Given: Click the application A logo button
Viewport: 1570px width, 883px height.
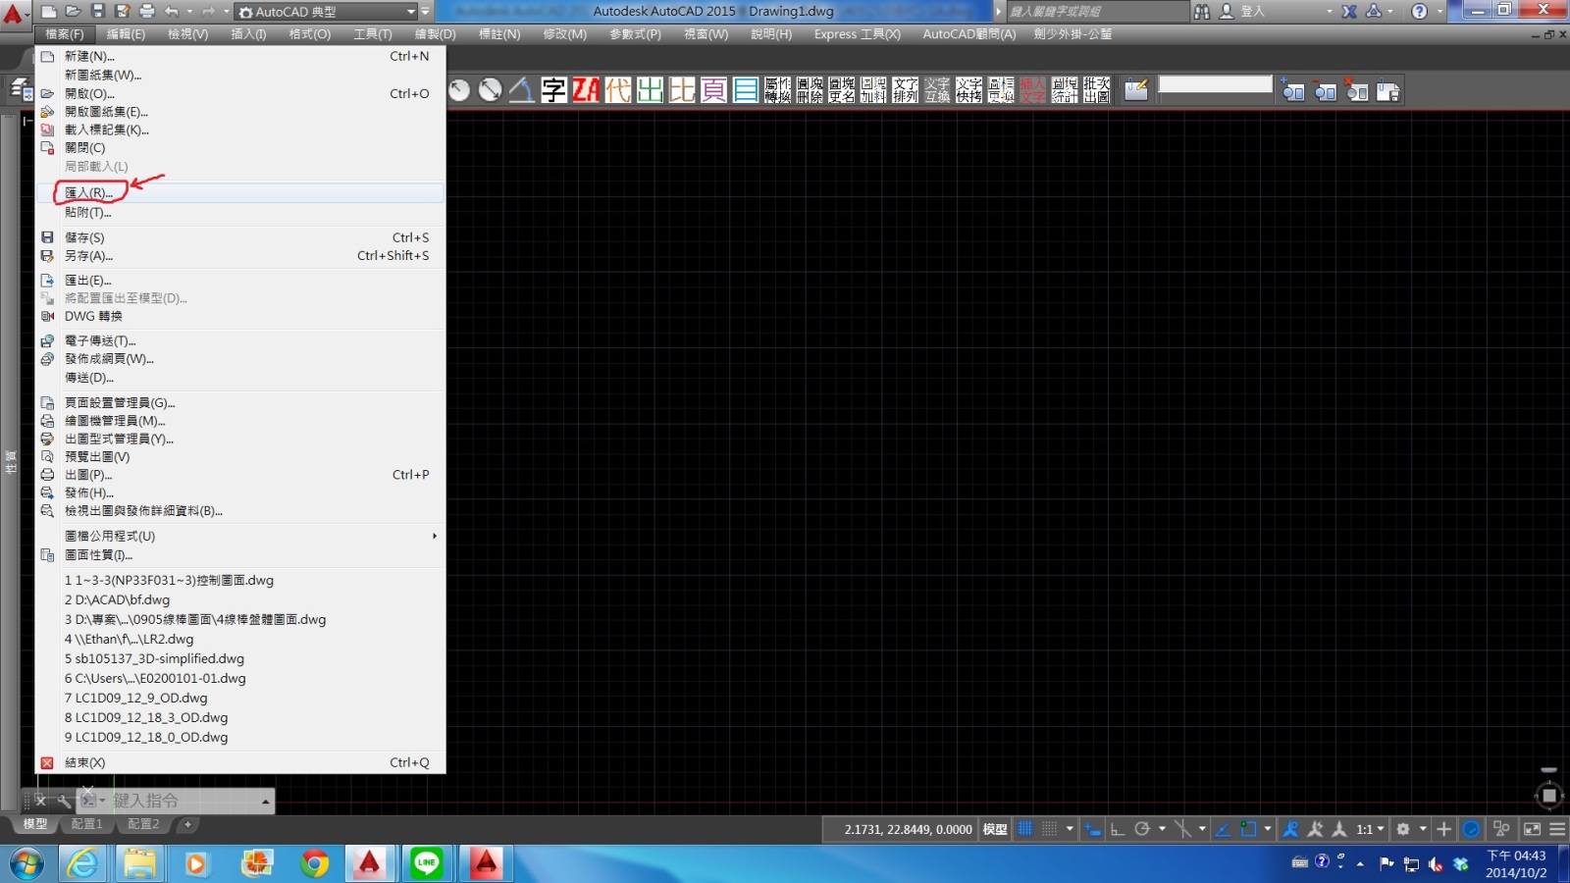Looking at the screenshot, I should click(x=14, y=14).
